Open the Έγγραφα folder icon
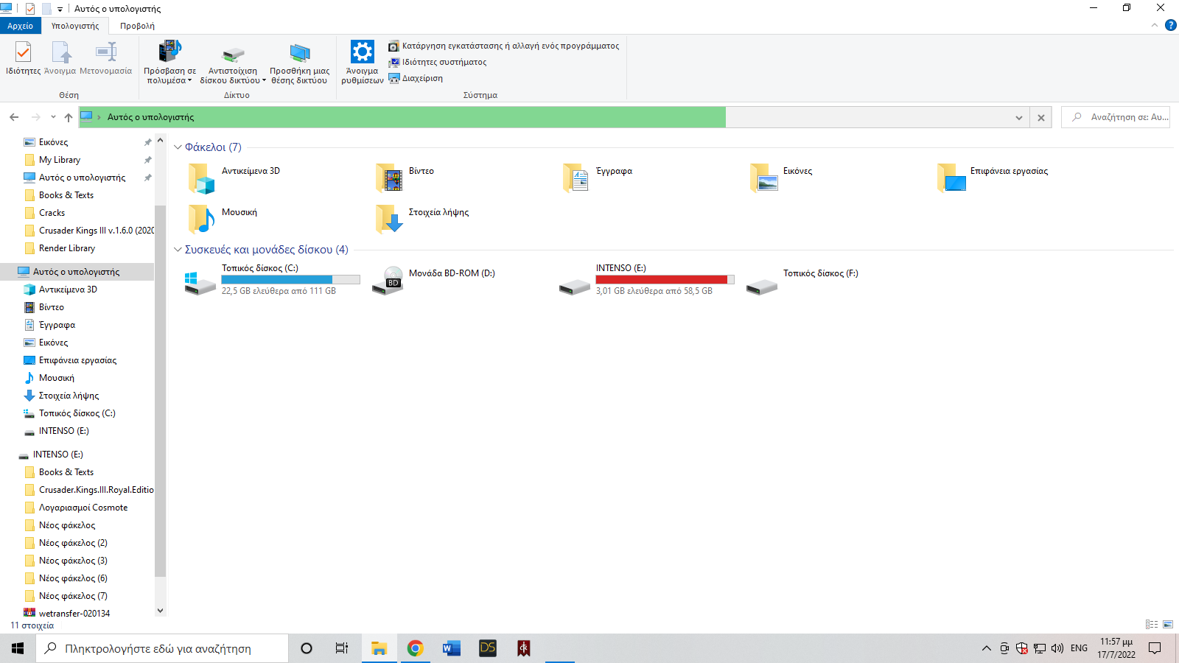The height and width of the screenshot is (663, 1179). (x=575, y=178)
